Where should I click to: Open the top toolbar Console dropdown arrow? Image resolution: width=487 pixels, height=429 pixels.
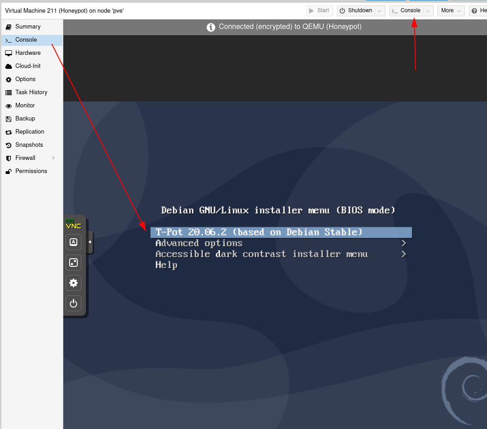428,11
